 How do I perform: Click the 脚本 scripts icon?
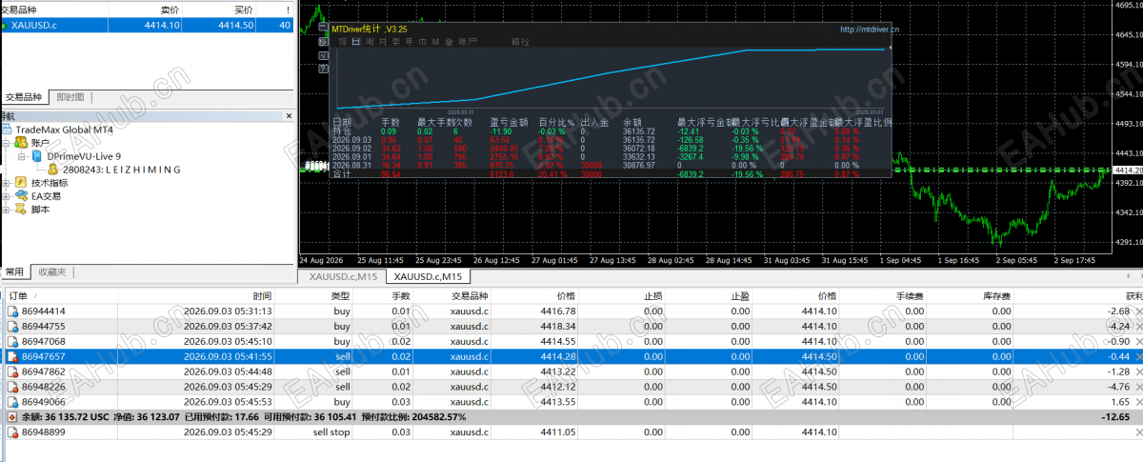pyautogui.click(x=20, y=210)
